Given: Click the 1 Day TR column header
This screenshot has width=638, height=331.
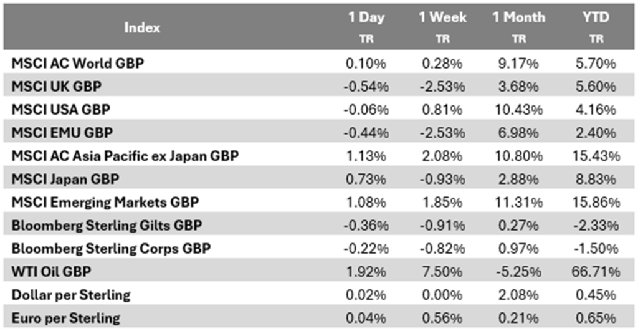Looking at the screenshot, I should 366,26.
